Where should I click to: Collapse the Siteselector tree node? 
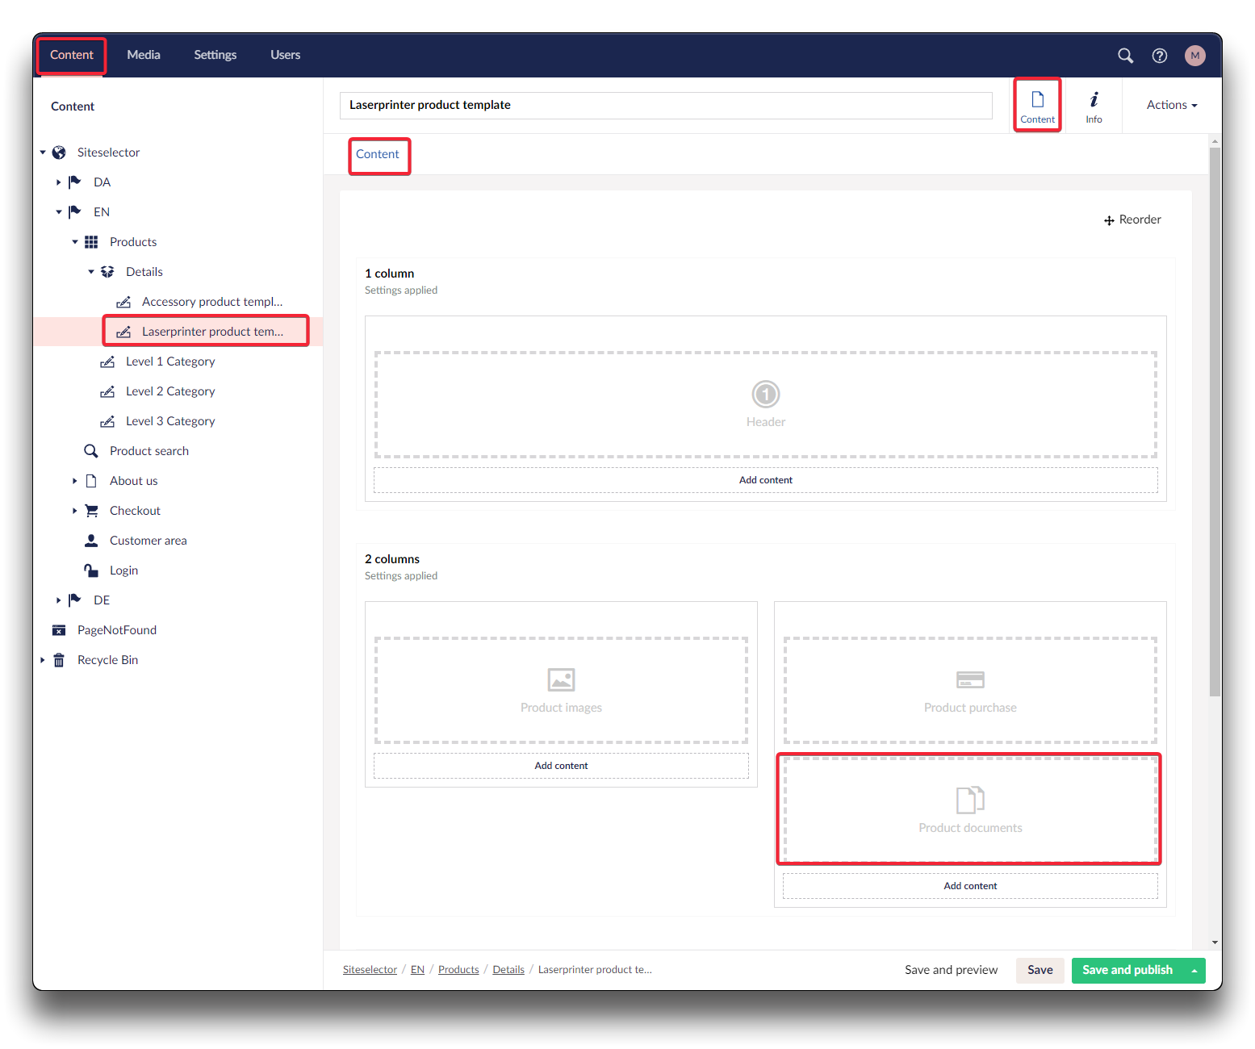(43, 153)
